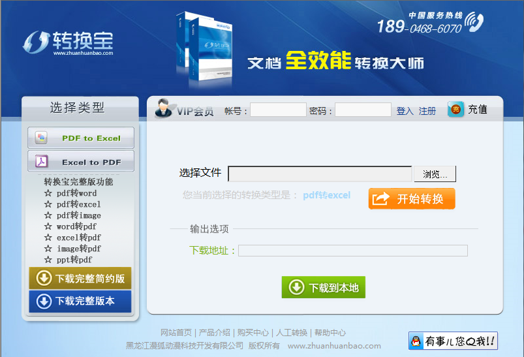Click the star beside pdf转word
Screen dimensions: 524x357
pyautogui.click(x=48, y=193)
